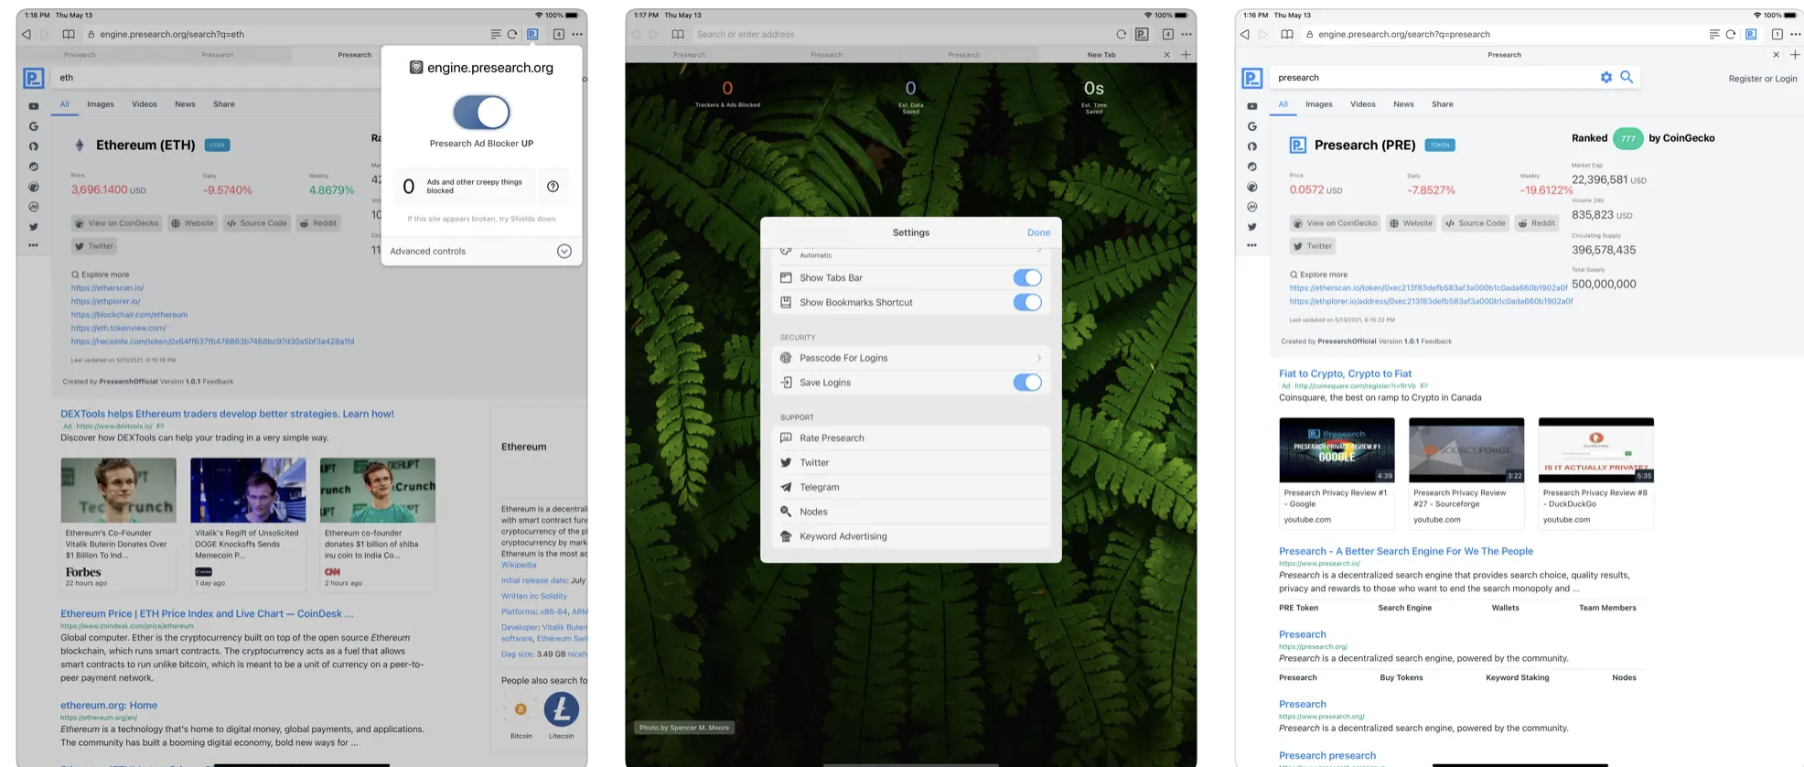Open the News tab on eth results
The image size is (1804, 767).
pyautogui.click(x=185, y=104)
